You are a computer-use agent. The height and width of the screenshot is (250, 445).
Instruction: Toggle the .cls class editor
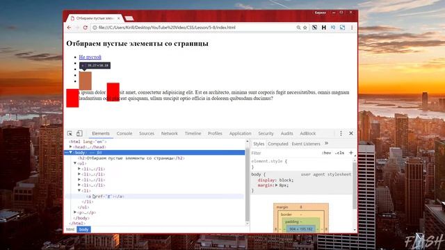(339, 153)
